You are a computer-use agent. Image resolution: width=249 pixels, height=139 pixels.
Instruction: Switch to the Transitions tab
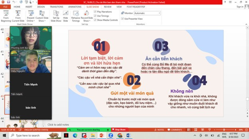[57, 7]
